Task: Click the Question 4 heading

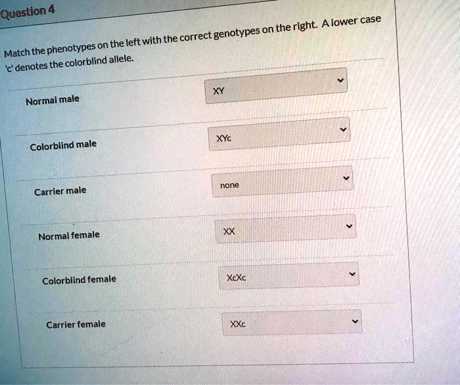Action: click(27, 11)
